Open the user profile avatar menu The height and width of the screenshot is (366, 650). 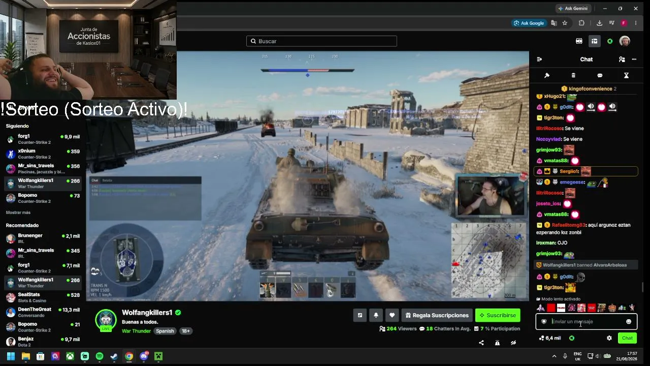pyautogui.click(x=625, y=41)
